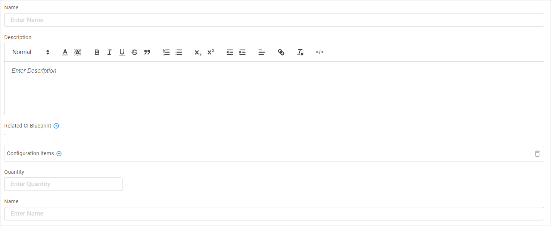Apply superscript formatting

(211, 52)
